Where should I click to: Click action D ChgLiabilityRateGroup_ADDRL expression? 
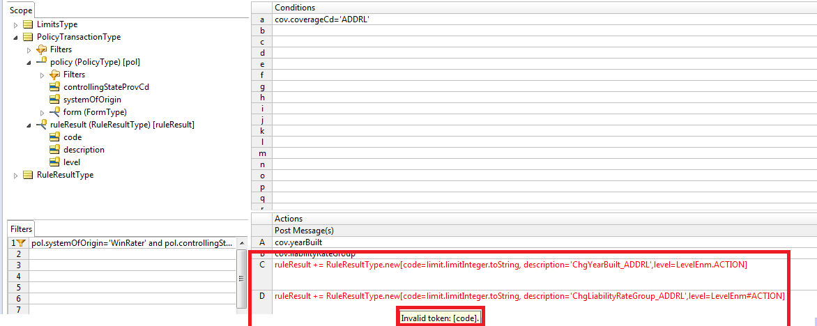tap(529, 296)
